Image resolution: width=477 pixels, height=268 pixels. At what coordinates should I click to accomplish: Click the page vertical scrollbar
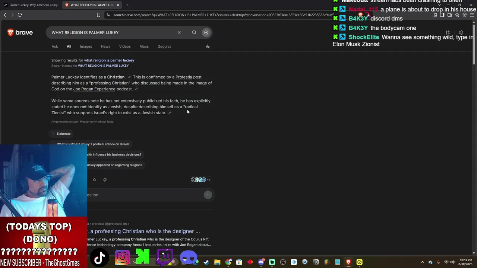(x=474, y=45)
